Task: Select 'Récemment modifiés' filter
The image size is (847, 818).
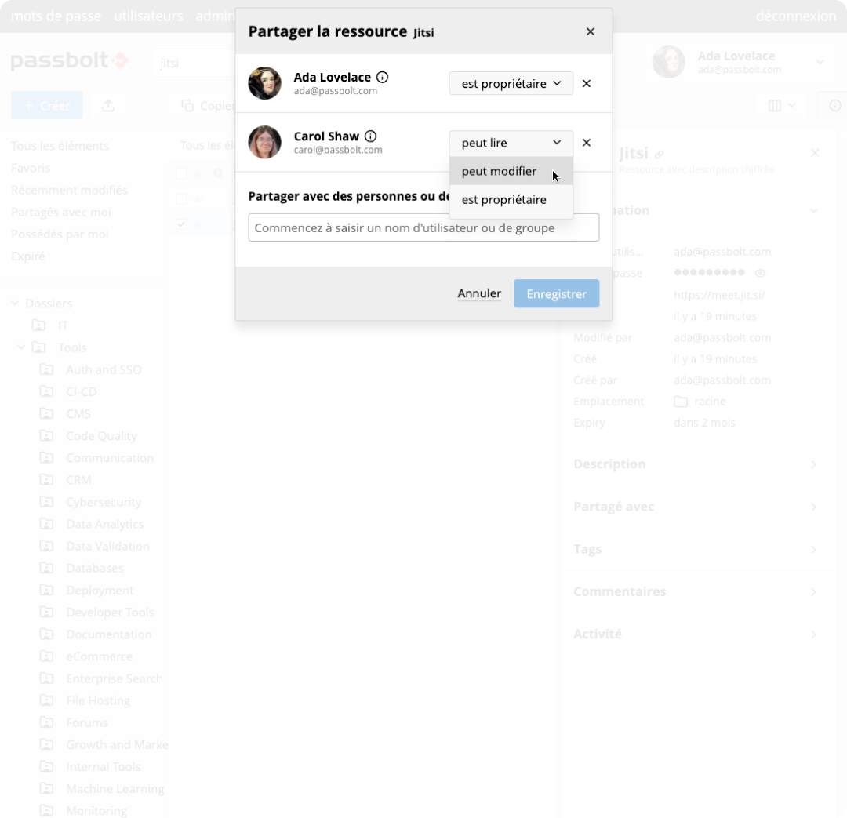Action: tap(69, 190)
